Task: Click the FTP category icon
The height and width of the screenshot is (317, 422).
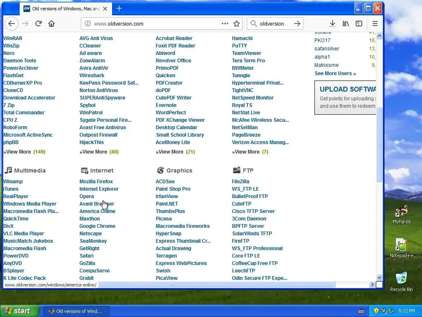Action: tap(237, 170)
